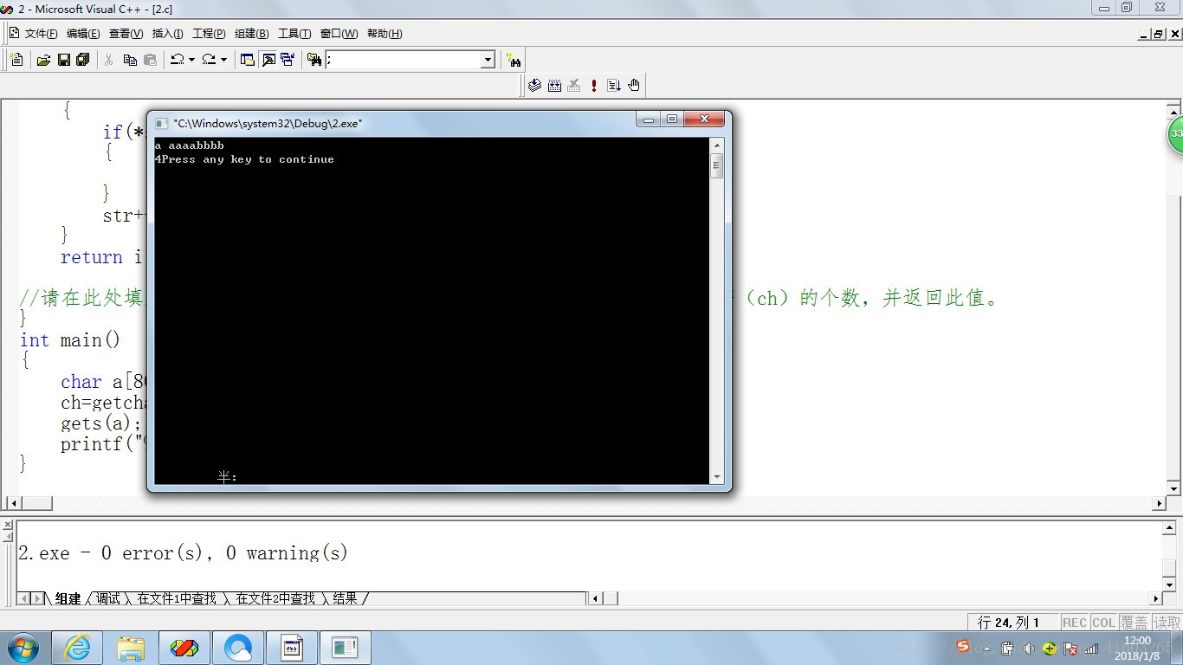
Task: Save the current file with floppy icon
Action: (x=63, y=60)
